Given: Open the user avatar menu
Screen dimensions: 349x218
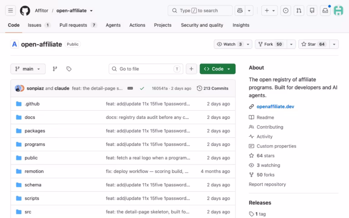Looking at the screenshot, I should tap(338, 10).
